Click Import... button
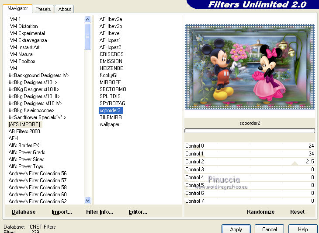The height and width of the screenshot is (233, 319). tap(62, 212)
